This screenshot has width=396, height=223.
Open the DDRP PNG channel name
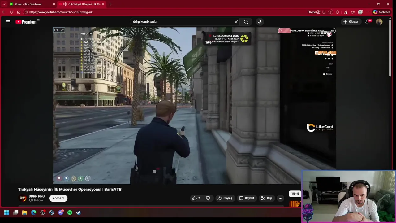pos(37,196)
